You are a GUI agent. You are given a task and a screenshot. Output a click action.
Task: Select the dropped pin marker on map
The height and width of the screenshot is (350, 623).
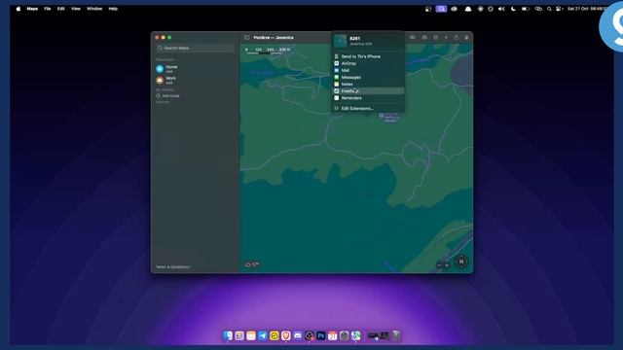pos(381,116)
